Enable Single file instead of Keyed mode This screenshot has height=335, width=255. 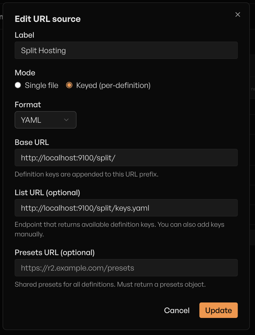coord(18,85)
